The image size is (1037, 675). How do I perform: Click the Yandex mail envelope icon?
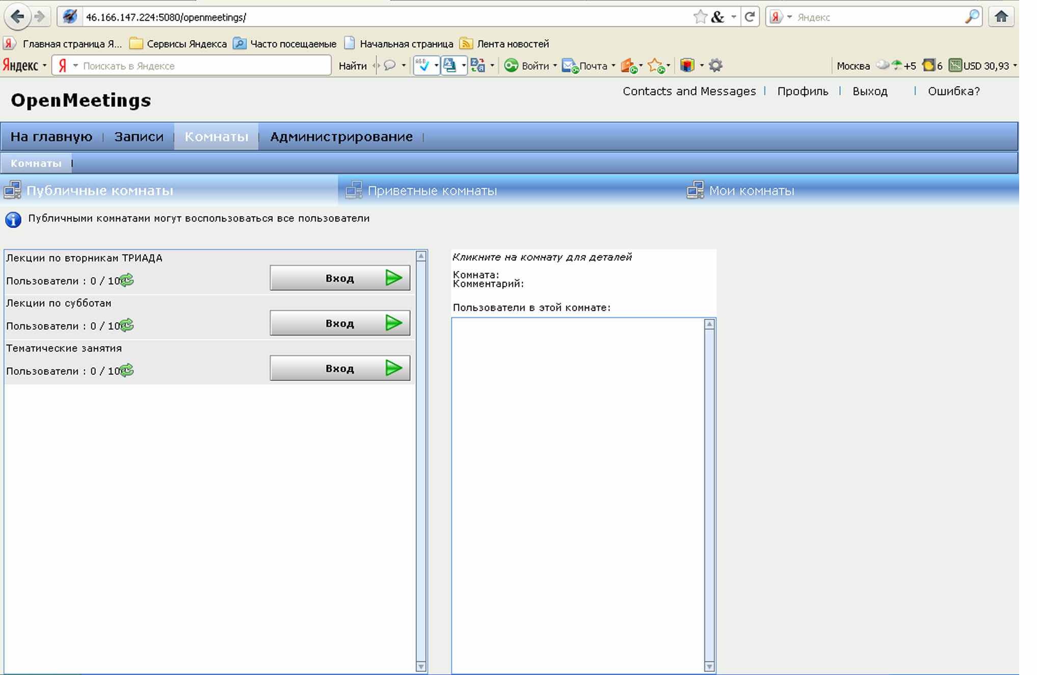click(570, 66)
